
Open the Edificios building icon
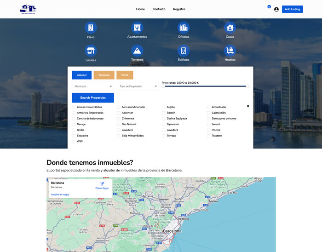click(184, 51)
